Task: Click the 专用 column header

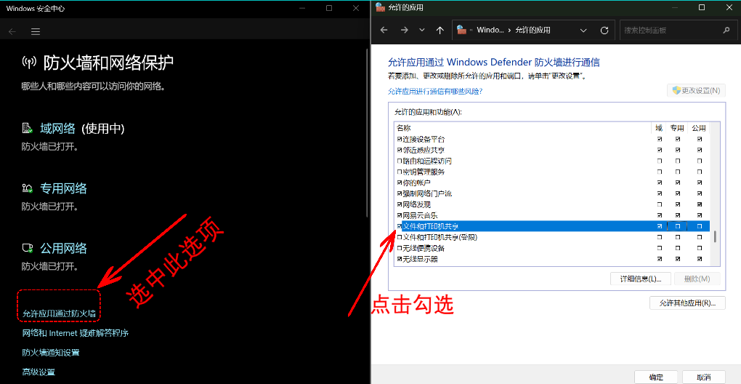Action: pyautogui.click(x=677, y=128)
